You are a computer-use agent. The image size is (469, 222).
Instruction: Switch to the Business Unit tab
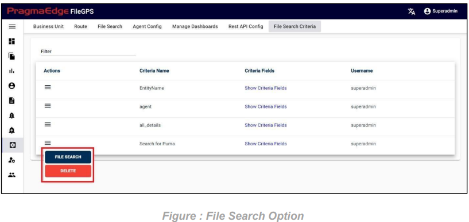coord(48,26)
